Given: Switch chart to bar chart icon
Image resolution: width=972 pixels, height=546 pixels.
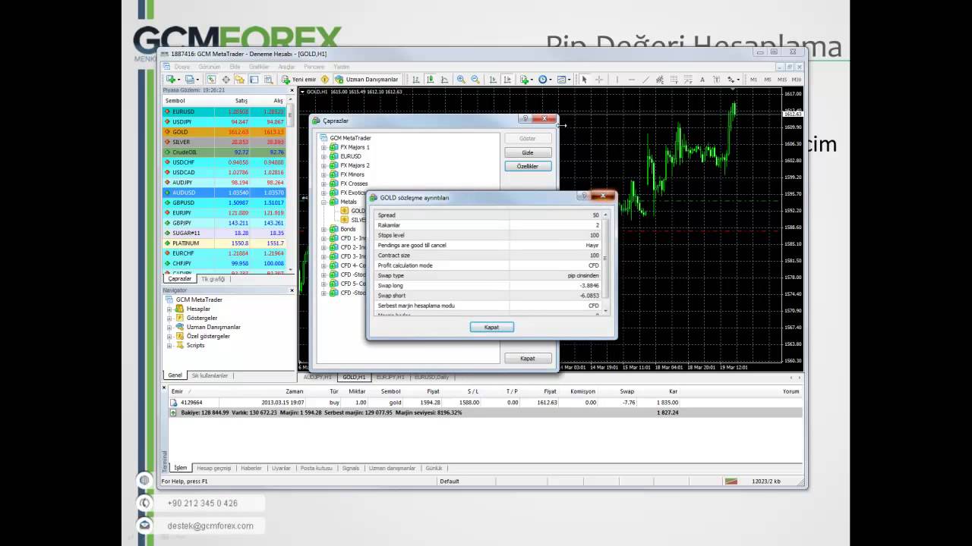Looking at the screenshot, I should click(x=416, y=80).
